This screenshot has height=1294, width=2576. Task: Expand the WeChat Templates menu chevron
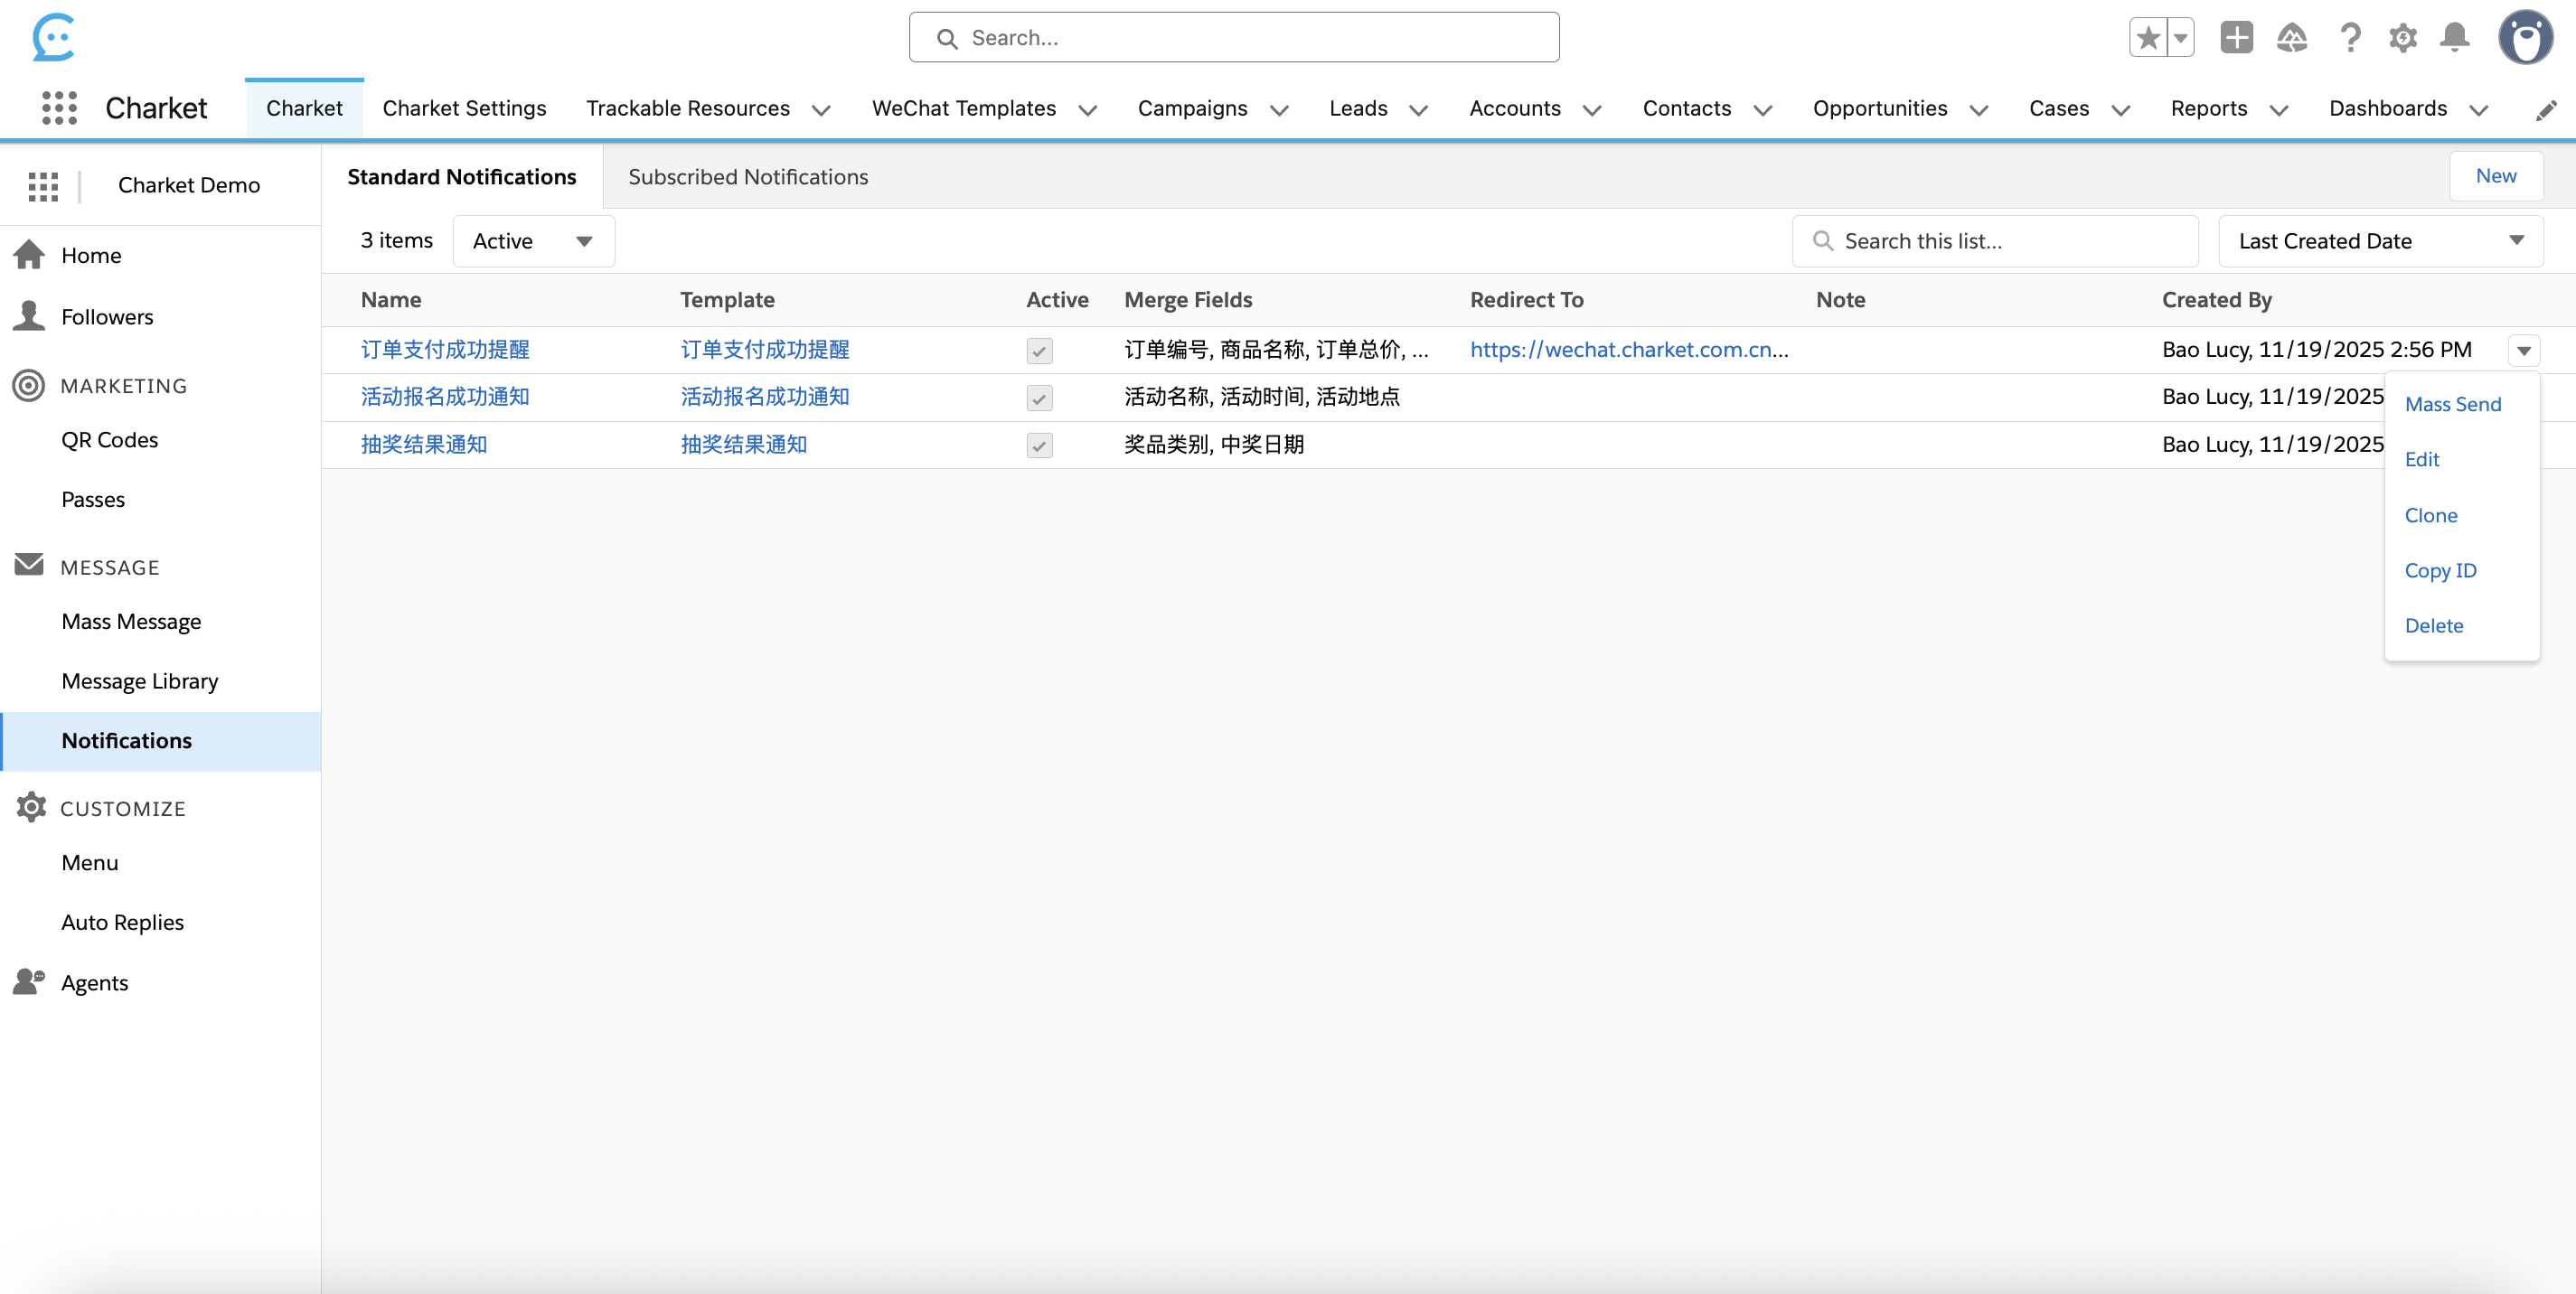coord(1089,110)
